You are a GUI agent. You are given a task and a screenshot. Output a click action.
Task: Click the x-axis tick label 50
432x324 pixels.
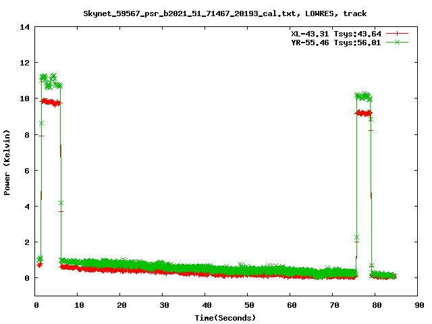249,305
